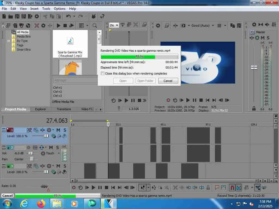The height and width of the screenshot is (209, 279).
Task: Click the Search media magnifier icon
Action: [x=95, y=26]
